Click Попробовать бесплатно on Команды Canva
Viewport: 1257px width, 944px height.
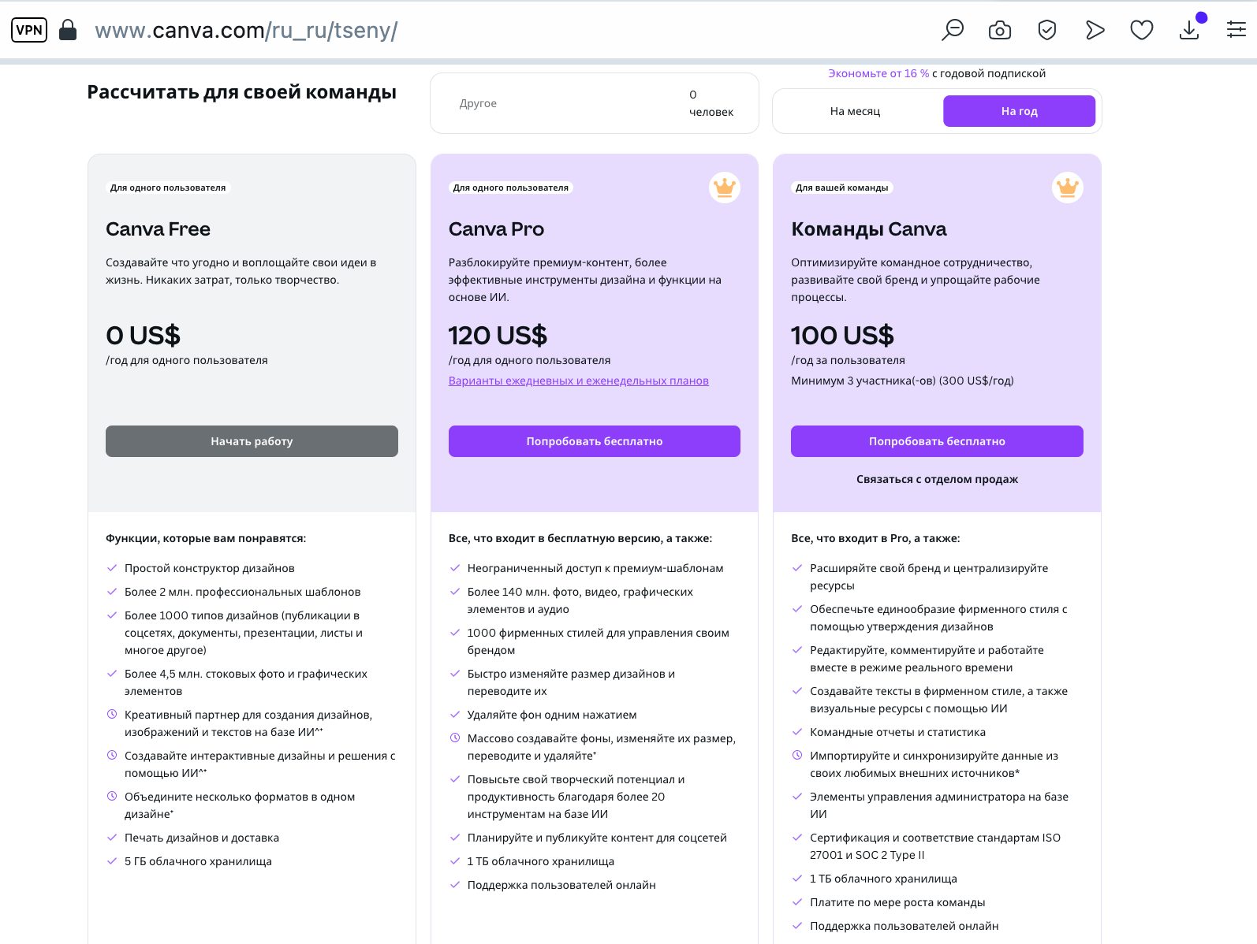pyautogui.click(x=937, y=441)
